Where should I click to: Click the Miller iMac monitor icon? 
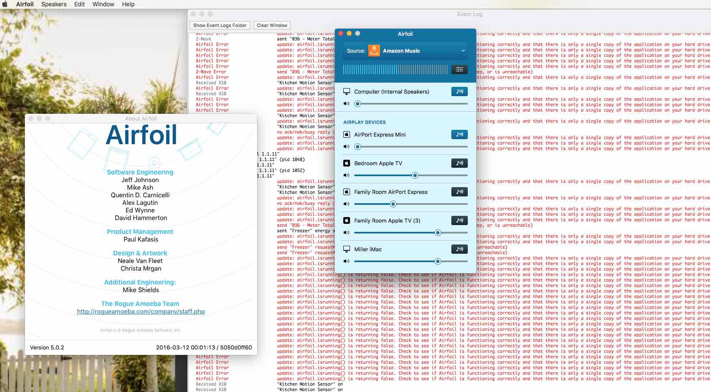click(347, 249)
